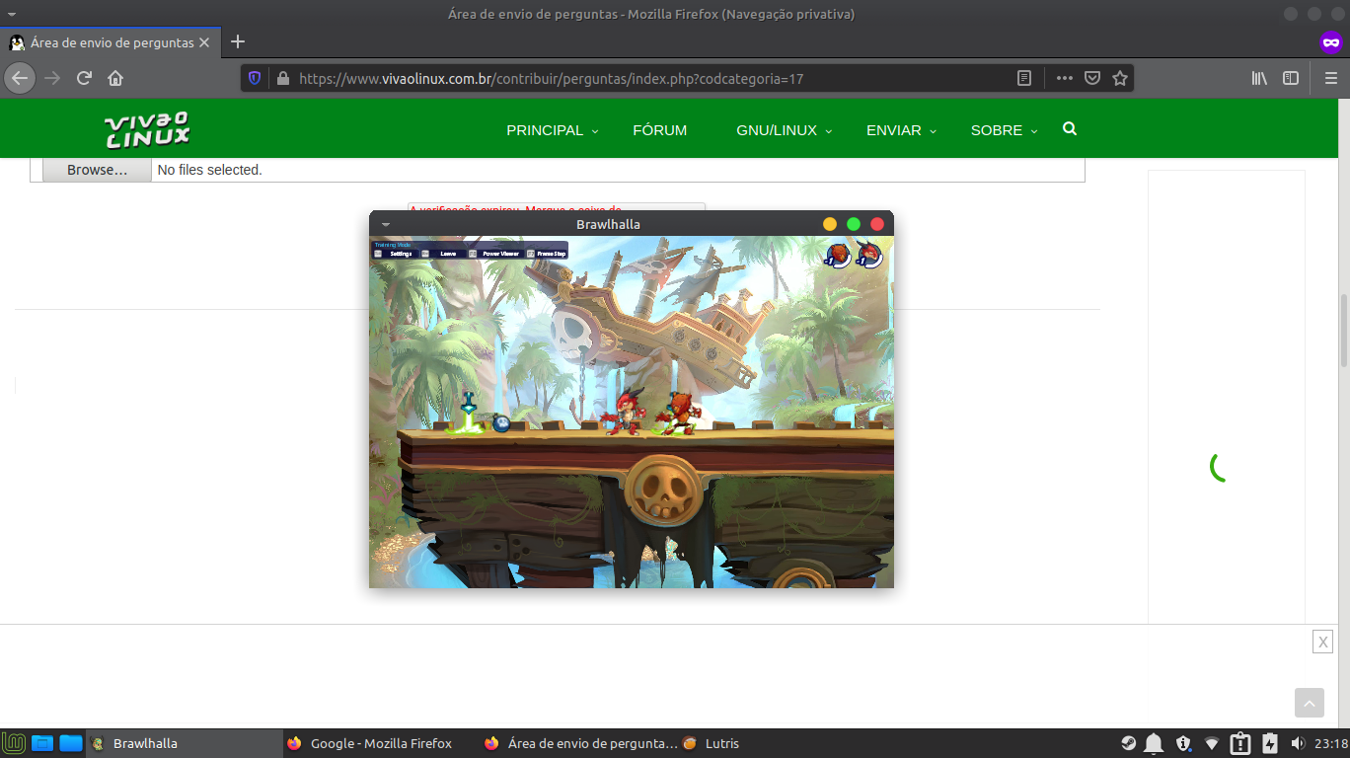Open Firefox hamburger menu
The height and width of the screenshot is (758, 1350).
coord(1330,78)
